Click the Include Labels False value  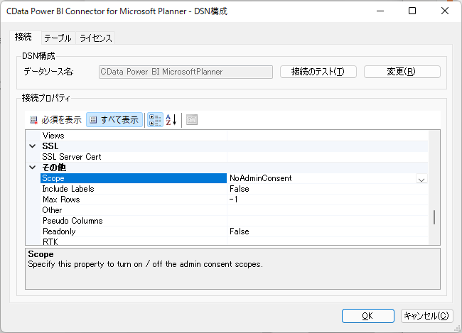[x=240, y=189]
